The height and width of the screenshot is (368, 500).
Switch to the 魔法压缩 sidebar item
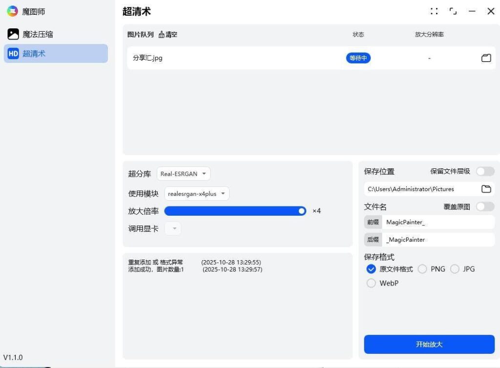pos(39,34)
